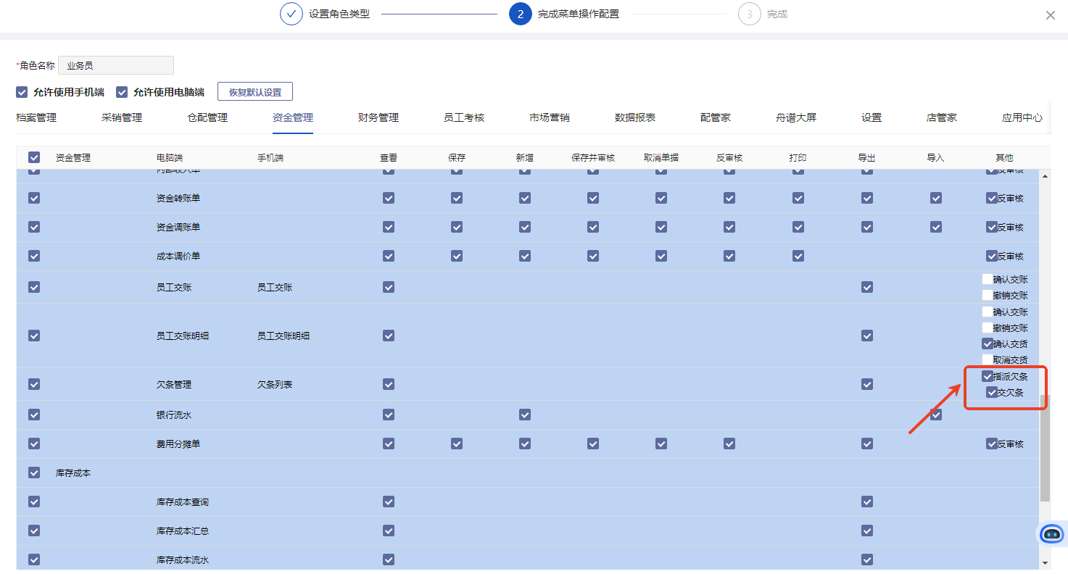Click the vertical scrollbar thumb of table

1045,448
